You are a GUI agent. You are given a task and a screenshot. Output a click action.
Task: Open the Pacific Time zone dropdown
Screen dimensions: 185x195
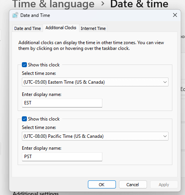[x=95, y=136]
